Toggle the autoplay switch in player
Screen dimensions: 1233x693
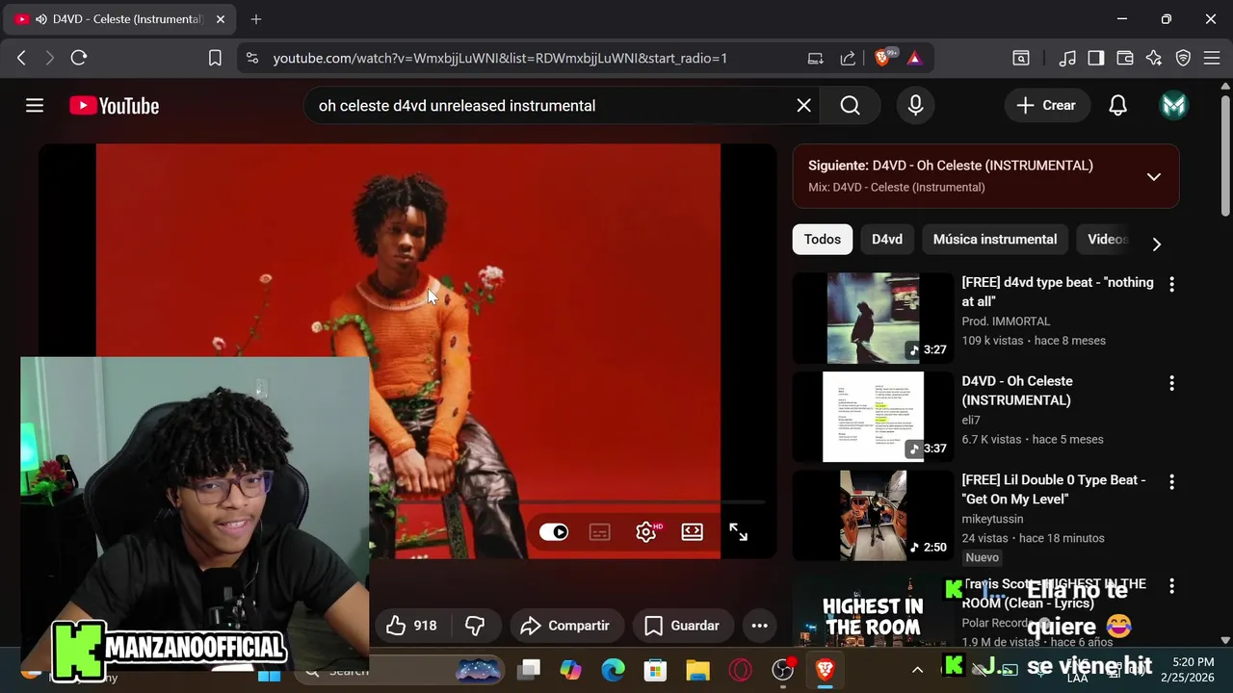(554, 532)
